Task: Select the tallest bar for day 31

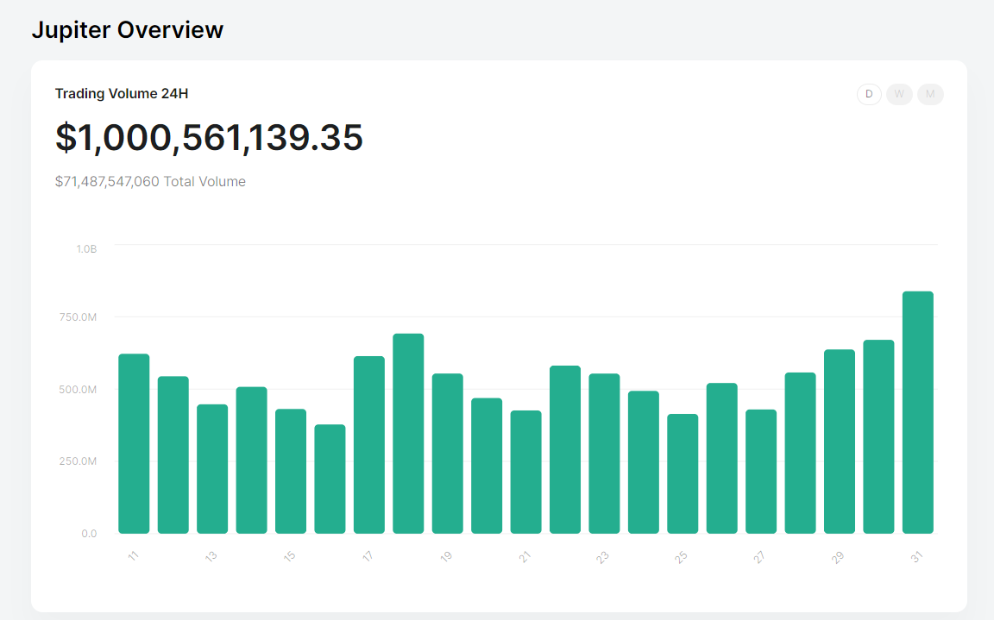Action: [918, 412]
